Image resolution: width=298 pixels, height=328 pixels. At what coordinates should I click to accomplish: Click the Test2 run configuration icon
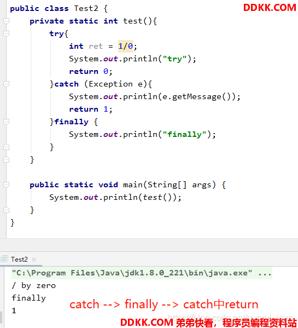(x=4, y=260)
